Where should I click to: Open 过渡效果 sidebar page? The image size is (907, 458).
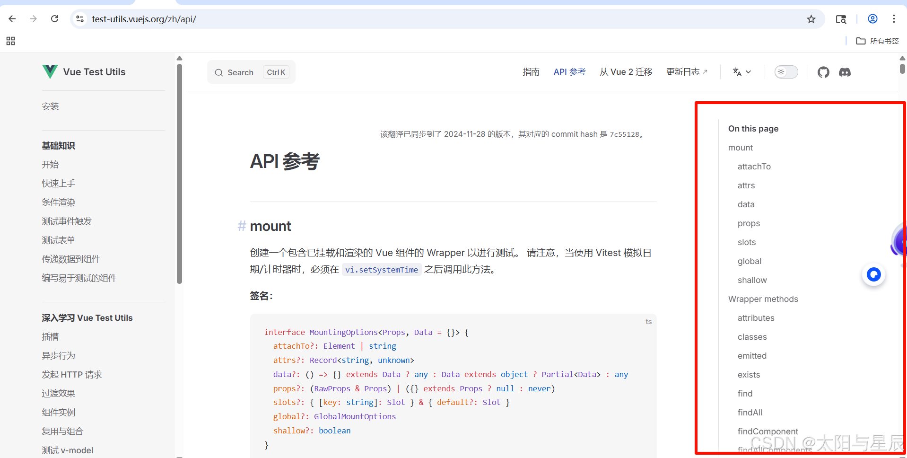pyautogui.click(x=59, y=394)
